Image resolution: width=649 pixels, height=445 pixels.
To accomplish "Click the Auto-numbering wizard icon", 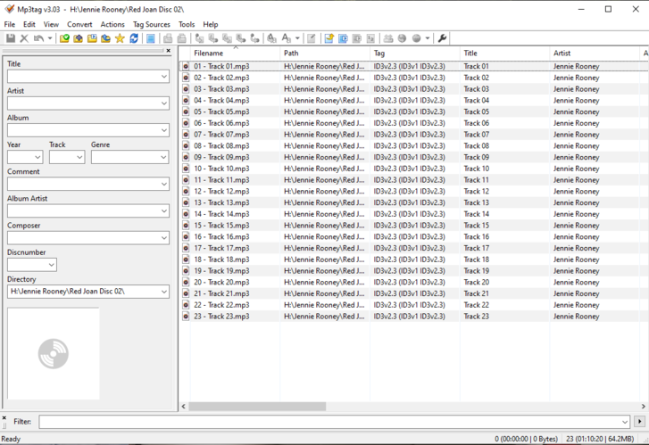I will [370, 38].
